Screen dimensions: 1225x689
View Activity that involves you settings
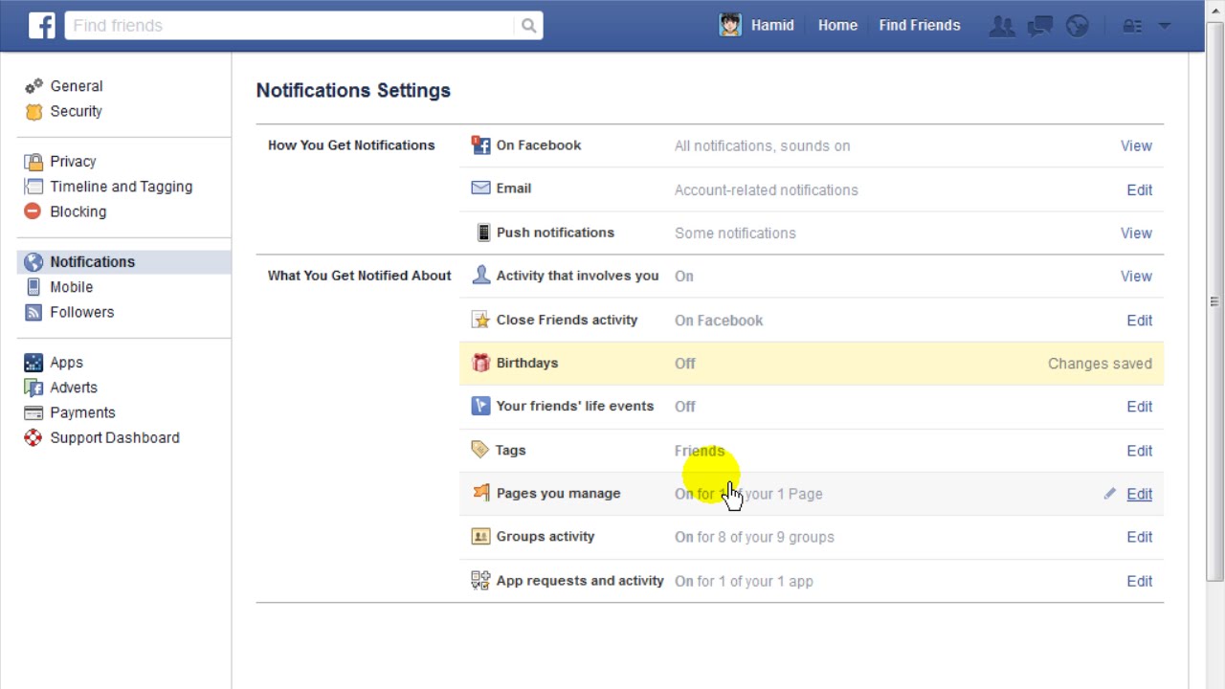point(1136,277)
